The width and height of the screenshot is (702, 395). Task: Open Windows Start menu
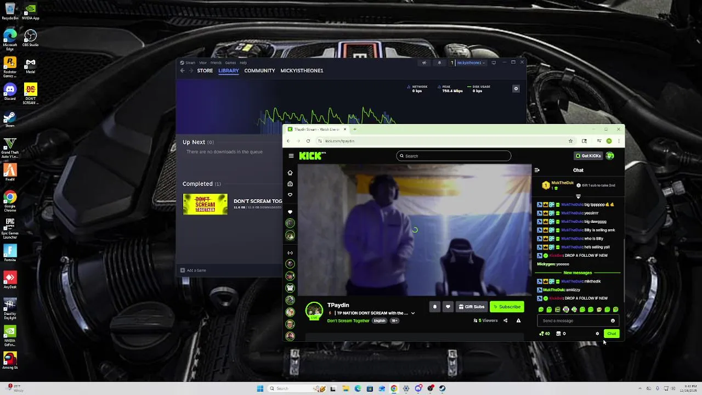click(x=261, y=388)
